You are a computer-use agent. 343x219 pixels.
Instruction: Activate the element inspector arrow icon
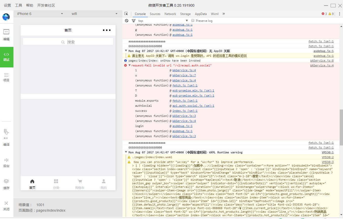tap(126, 14)
